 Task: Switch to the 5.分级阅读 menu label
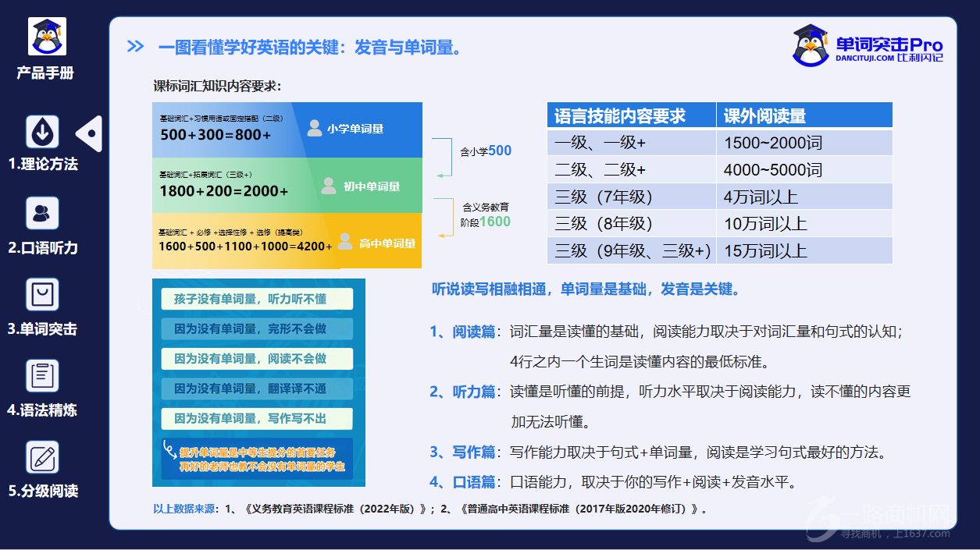[x=43, y=491]
